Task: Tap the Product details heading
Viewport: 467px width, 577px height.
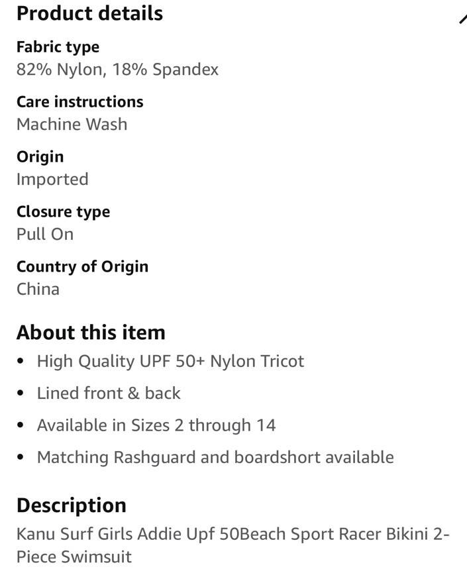Action: [x=90, y=13]
